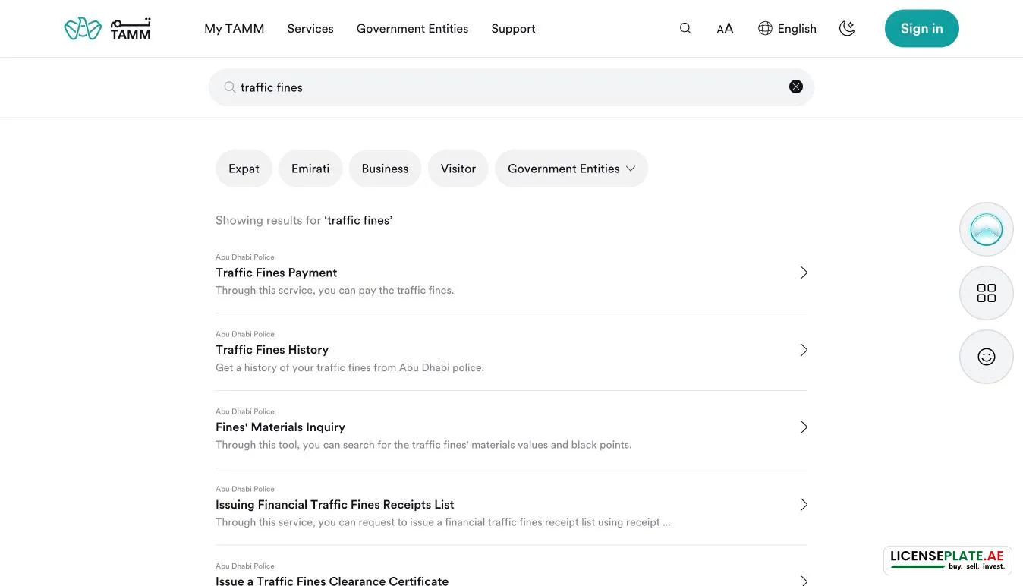This screenshot has height=586, width=1023.
Task: Open the smiley feedback floating button
Action: pyautogui.click(x=987, y=357)
